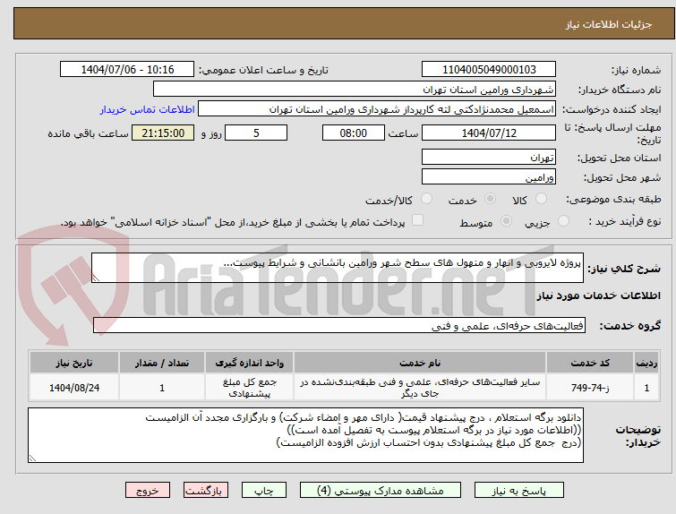Click the remaining time field 21:15:00

163,133
